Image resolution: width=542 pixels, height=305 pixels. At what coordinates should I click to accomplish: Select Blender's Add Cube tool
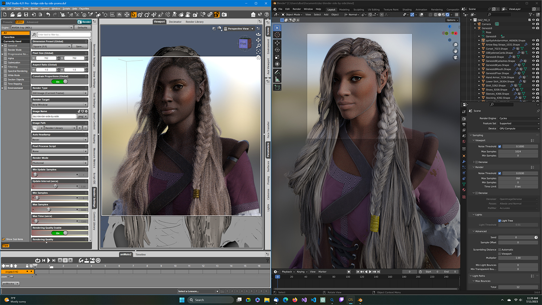277,88
